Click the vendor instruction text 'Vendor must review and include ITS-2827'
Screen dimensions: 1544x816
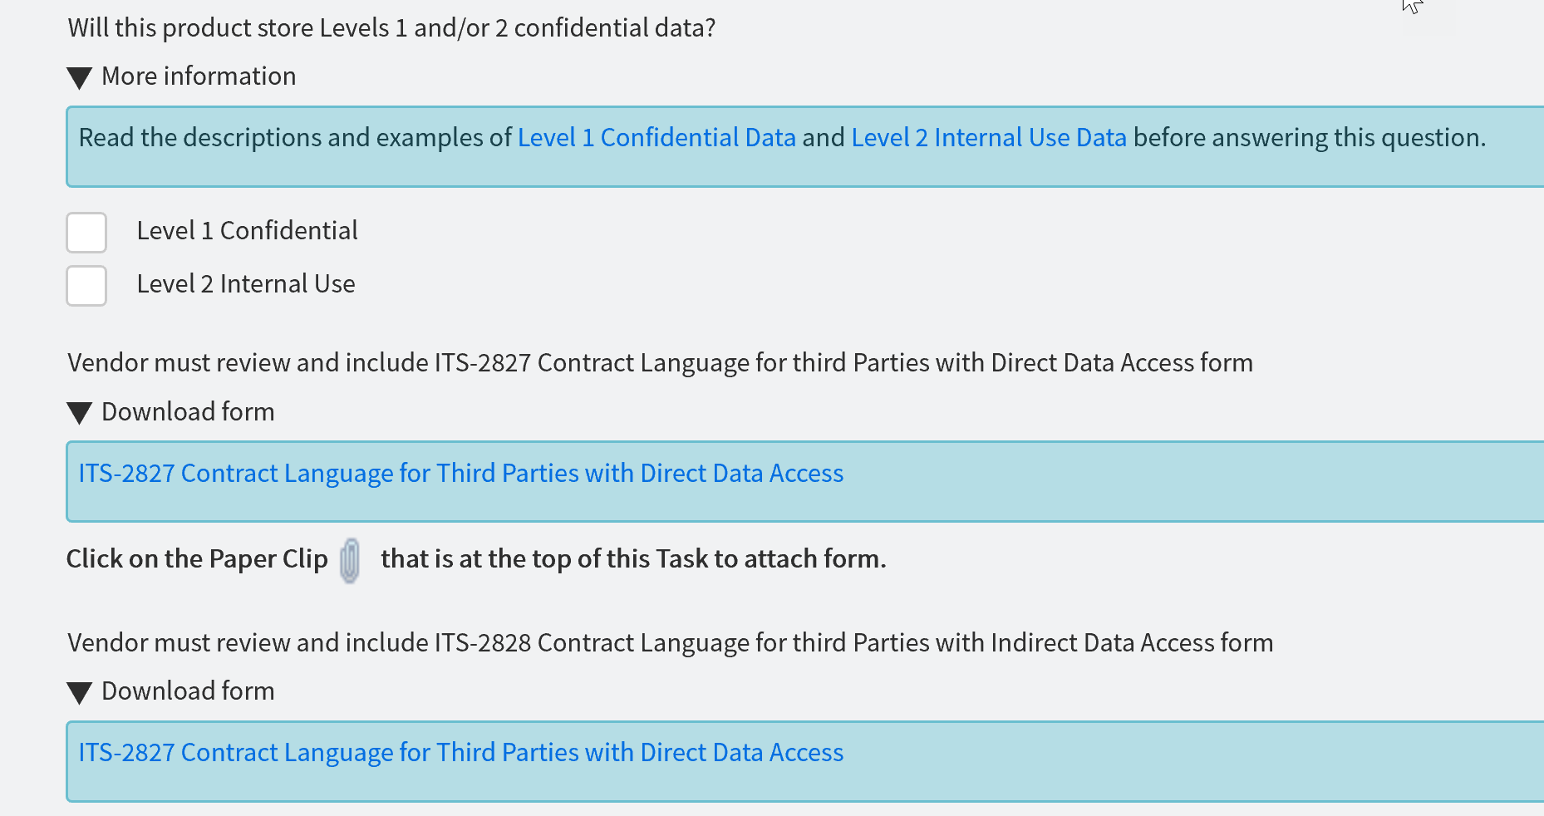coord(660,363)
